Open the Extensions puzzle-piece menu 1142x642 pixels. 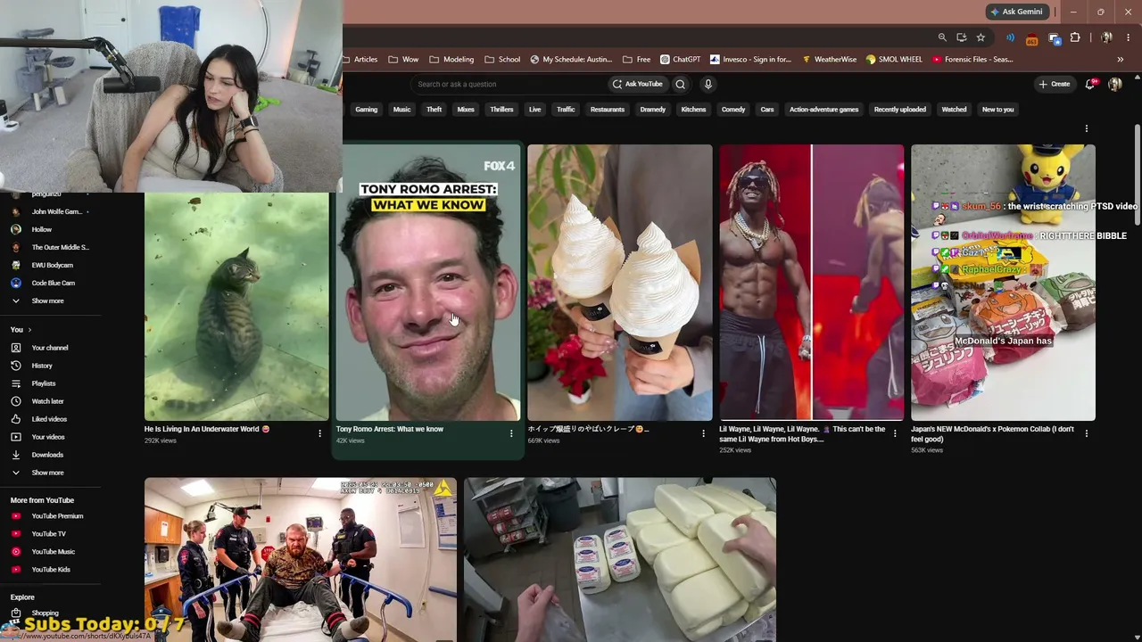coord(1075,37)
